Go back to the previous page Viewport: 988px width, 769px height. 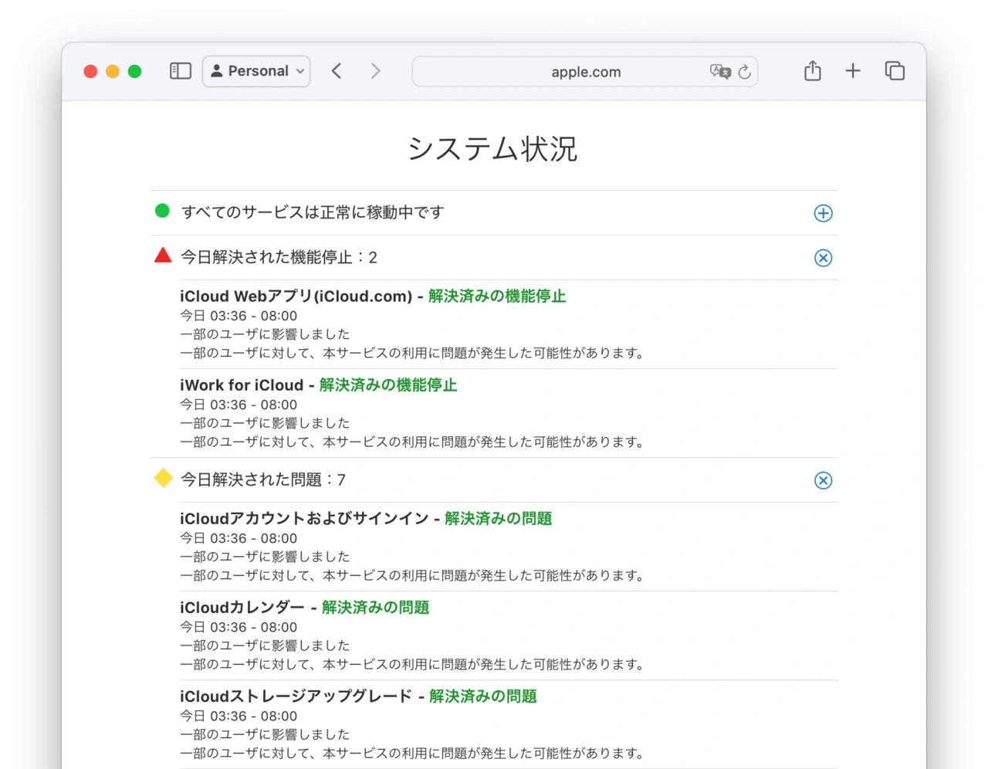click(337, 71)
